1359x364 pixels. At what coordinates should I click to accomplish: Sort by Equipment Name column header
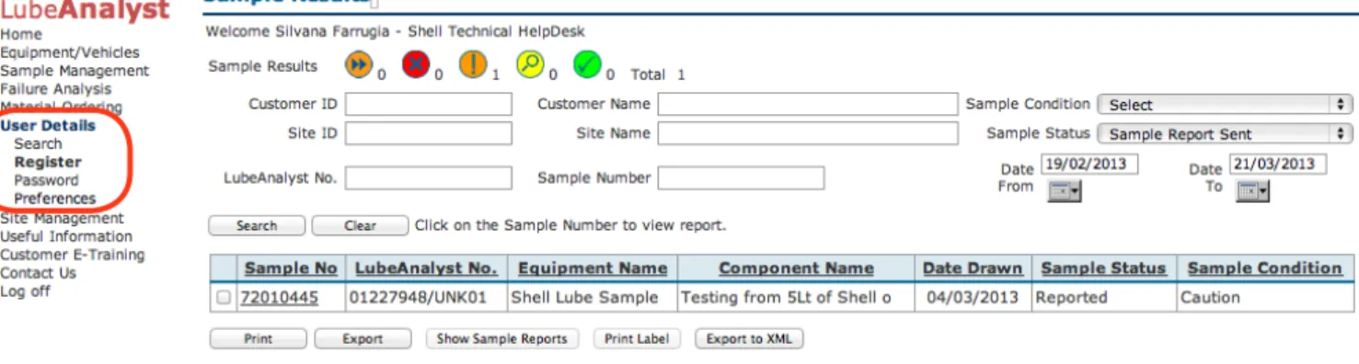pyautogui.click(x=593, y=268)
